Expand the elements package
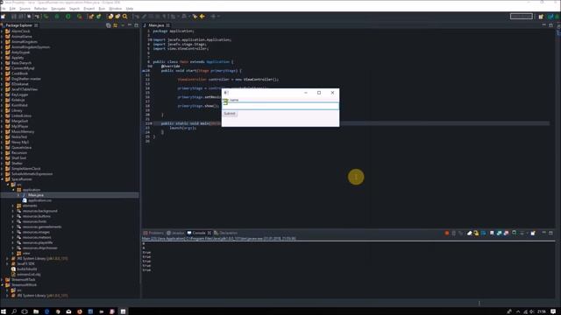The height and width of the screenshot is (315, 561). 13,206
